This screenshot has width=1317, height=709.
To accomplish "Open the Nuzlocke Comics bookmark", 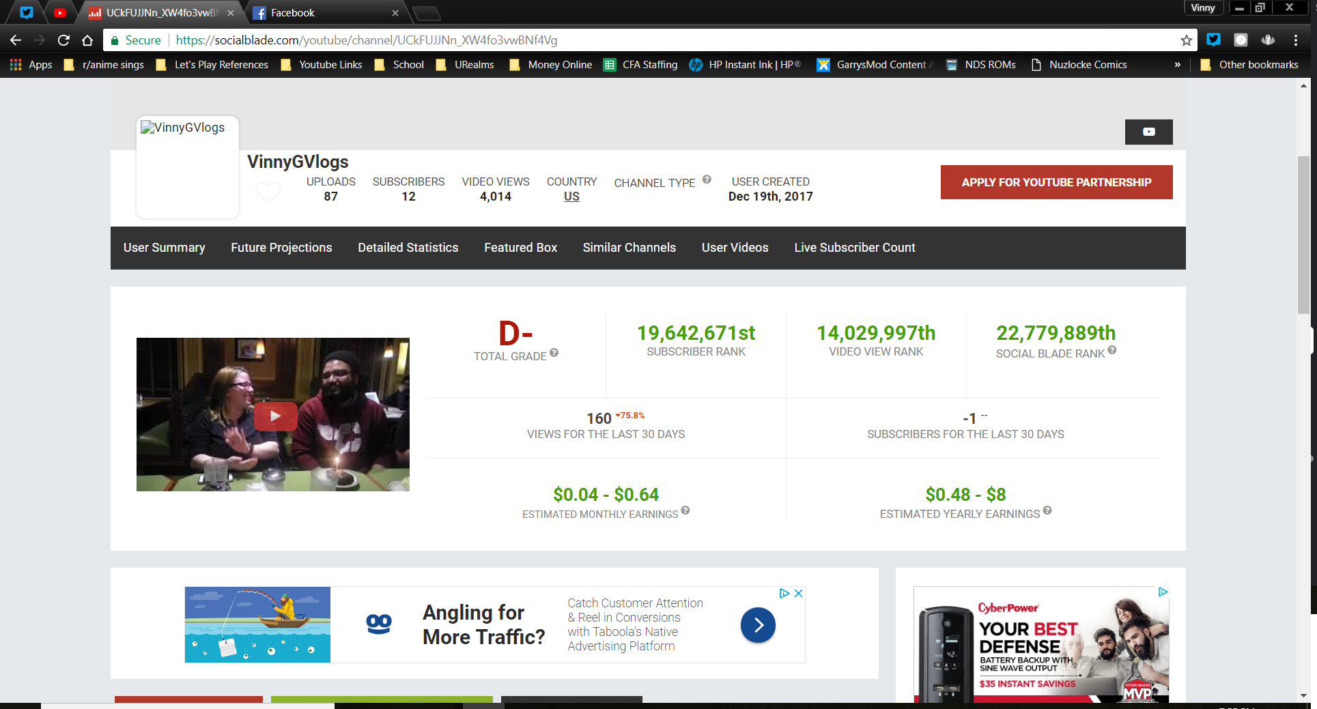I will pyautogui.click(x=1079, y=65).
